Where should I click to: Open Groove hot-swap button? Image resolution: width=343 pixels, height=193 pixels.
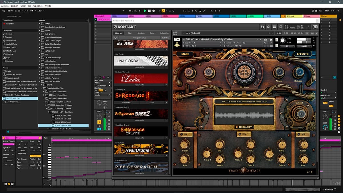[13, 154]
